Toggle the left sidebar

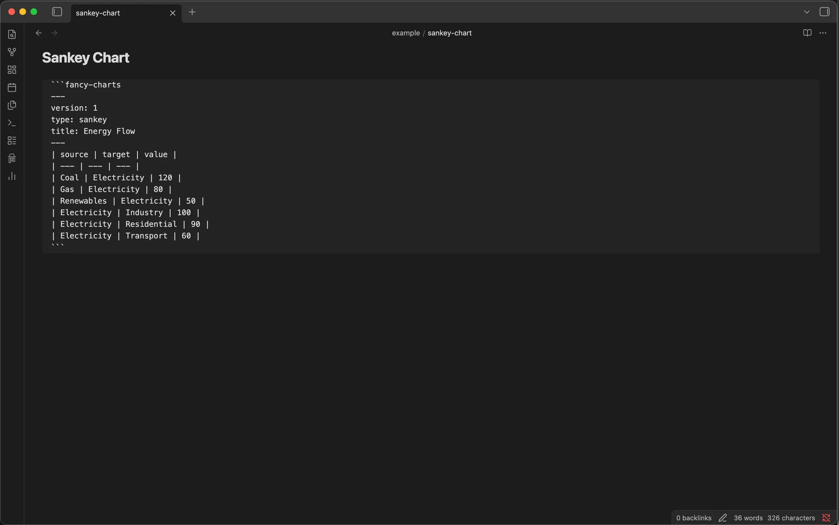coord(57,12)
